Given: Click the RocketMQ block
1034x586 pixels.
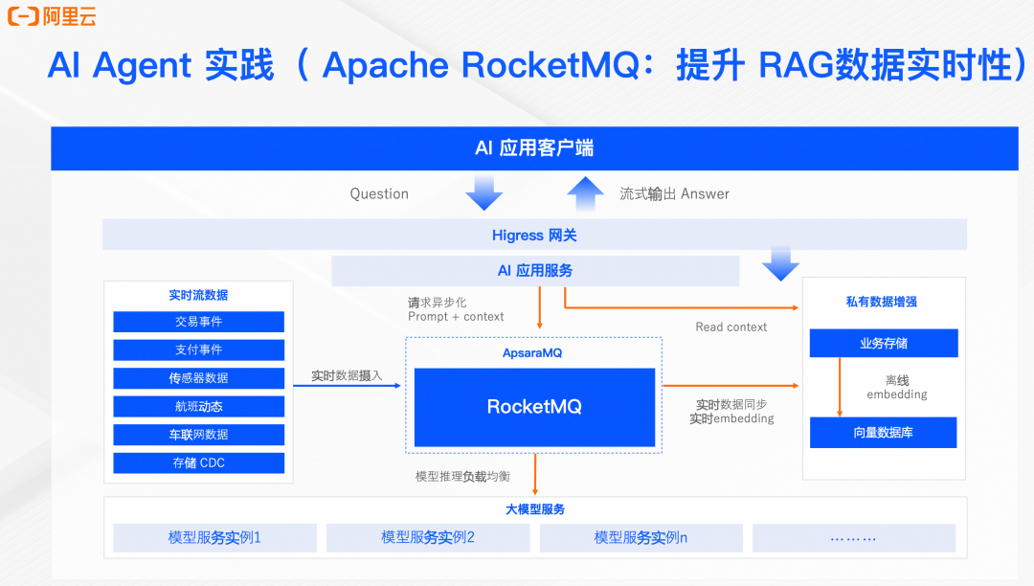Looking at the screenshot, I should point(532,407).
